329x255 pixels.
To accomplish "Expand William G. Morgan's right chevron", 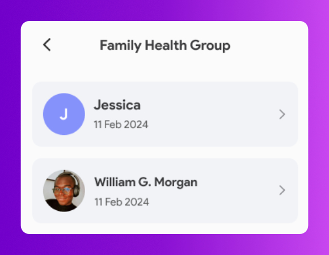I will point(282,190).
